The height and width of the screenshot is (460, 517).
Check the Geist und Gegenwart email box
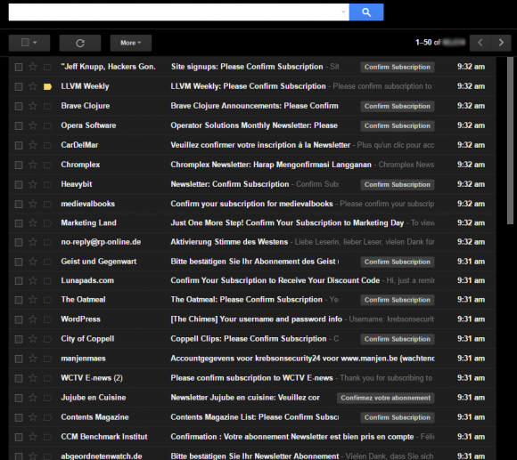tap(19, 262)
